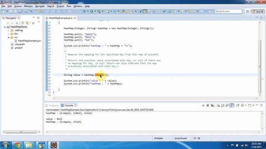The image size is (266, 149).
Task: Open the Refactor menu
Action: (28, 6)
